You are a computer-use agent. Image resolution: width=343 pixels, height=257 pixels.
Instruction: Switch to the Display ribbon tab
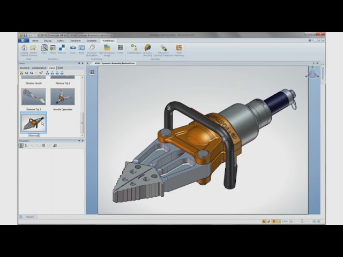pos(48,41)
